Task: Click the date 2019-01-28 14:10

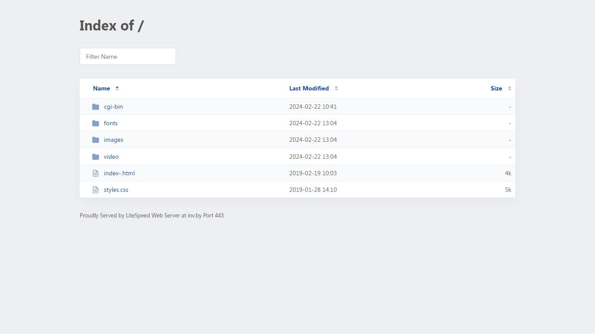Action: 313,190
